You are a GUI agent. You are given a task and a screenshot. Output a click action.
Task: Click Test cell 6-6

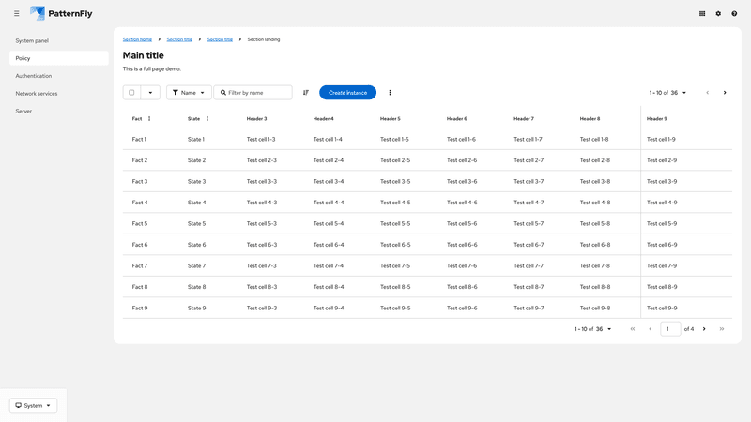(462, 245)
